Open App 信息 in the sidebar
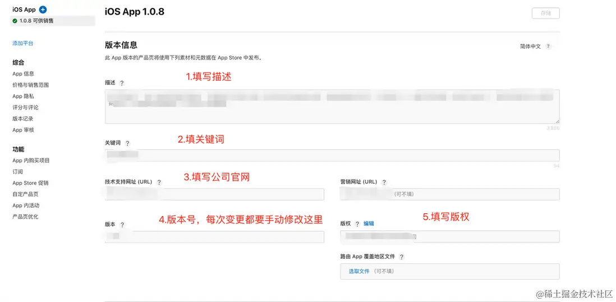Viewport: 616px width, 302px height. point(24,74)
